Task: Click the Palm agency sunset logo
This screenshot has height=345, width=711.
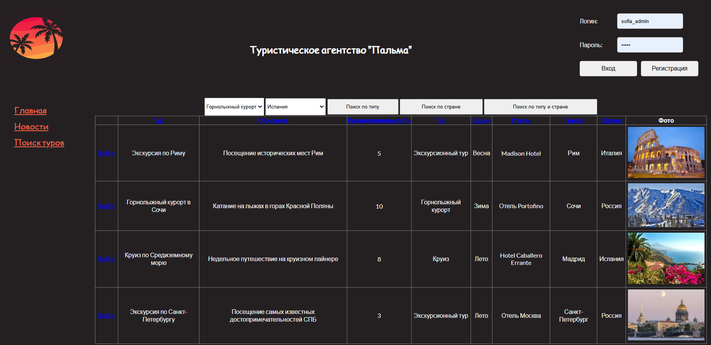Action: coord(36,38)
